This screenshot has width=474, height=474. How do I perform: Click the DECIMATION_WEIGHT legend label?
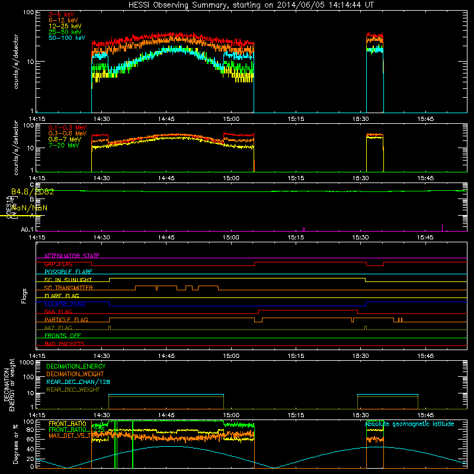[x=75, y=374]
